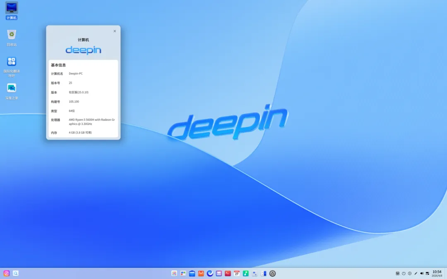The image size is (447, 279).
Task: Click the 处理器 label in the dialog
Action: click(x=55, y=120)
